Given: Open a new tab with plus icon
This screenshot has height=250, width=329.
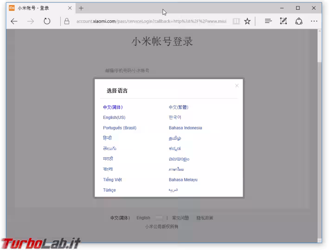Looking at the screenshot, I should [x=81, y=8].
